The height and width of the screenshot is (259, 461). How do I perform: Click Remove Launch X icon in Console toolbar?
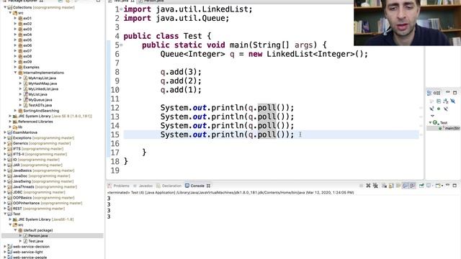pos(368,186)
